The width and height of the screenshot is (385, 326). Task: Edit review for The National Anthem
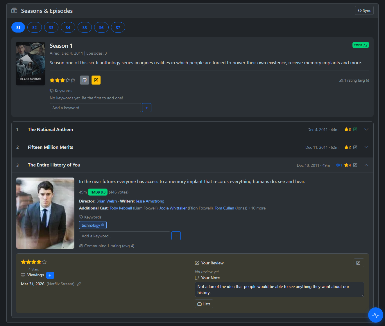point(355,130)
